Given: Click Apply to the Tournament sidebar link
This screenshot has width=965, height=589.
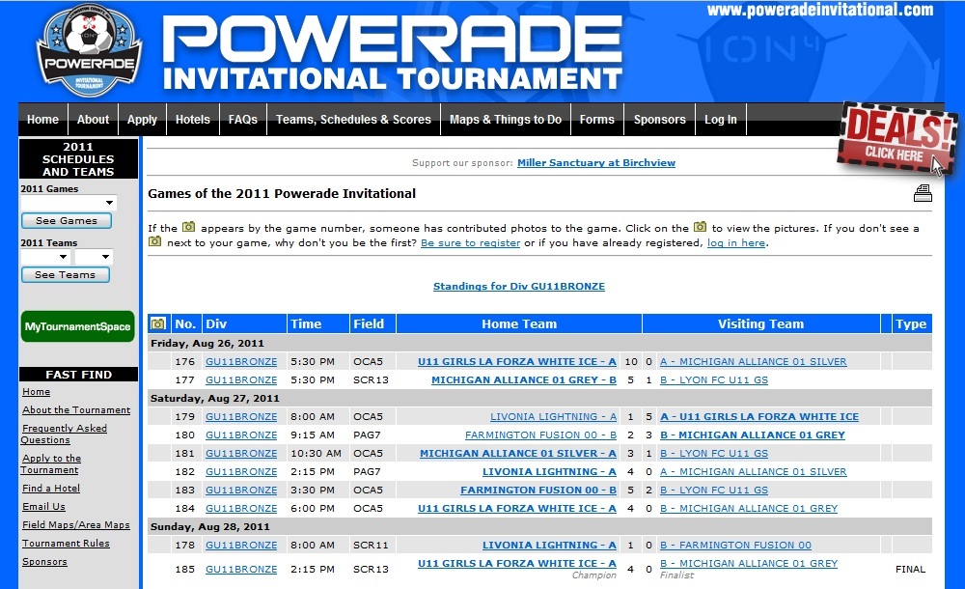Looking at the screenshot, I should point(51,463).
